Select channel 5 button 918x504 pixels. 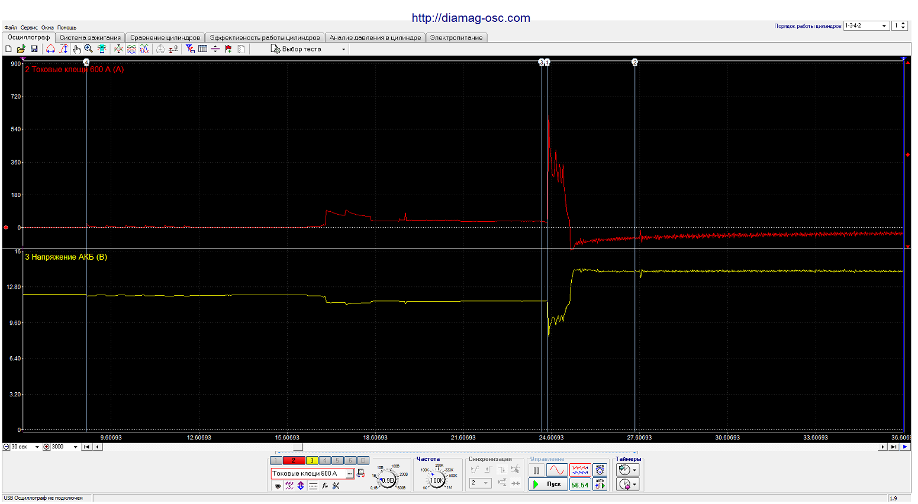[x=337, y=460]
